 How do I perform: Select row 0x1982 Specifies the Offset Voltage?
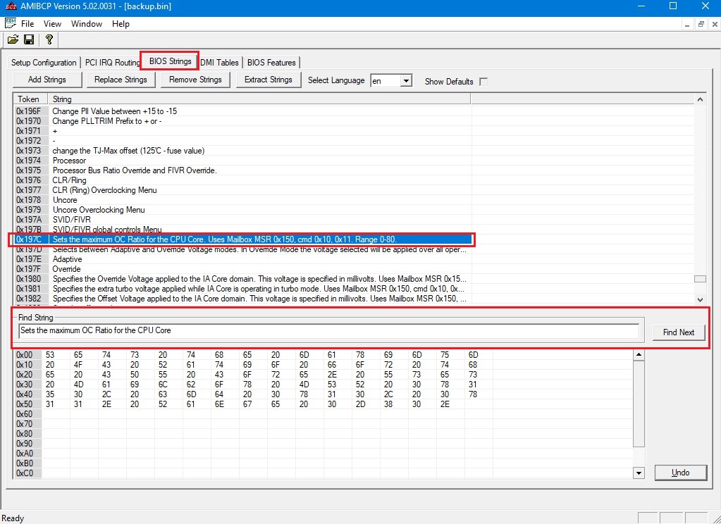pyautogui.click(x=242, y=299)
